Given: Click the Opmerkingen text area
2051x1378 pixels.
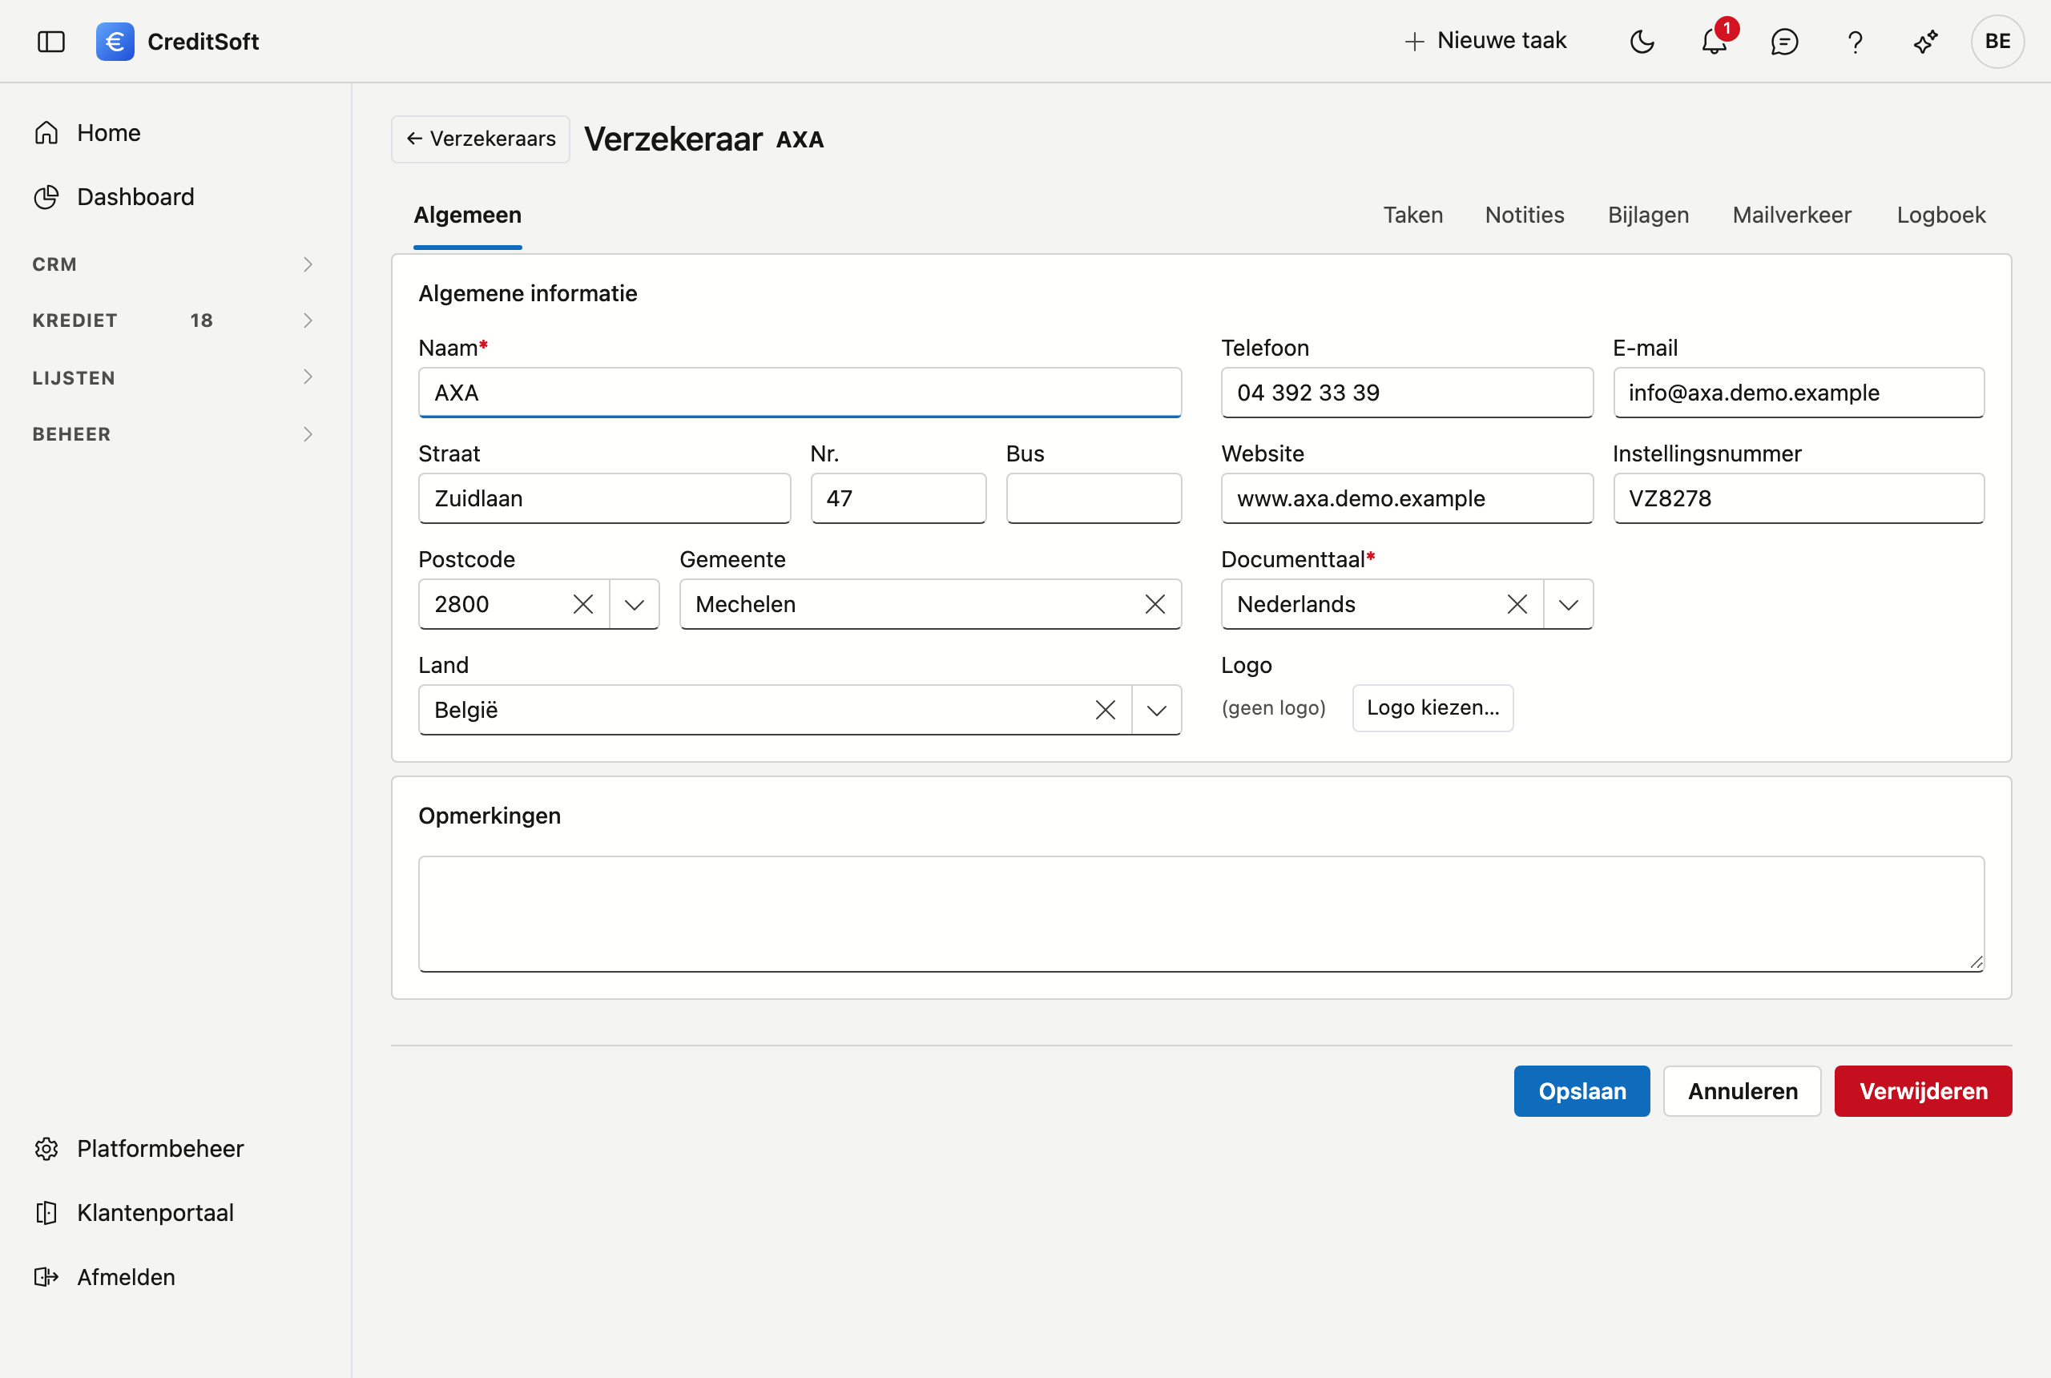Looking at the screenshot, I should (1201, 914).
